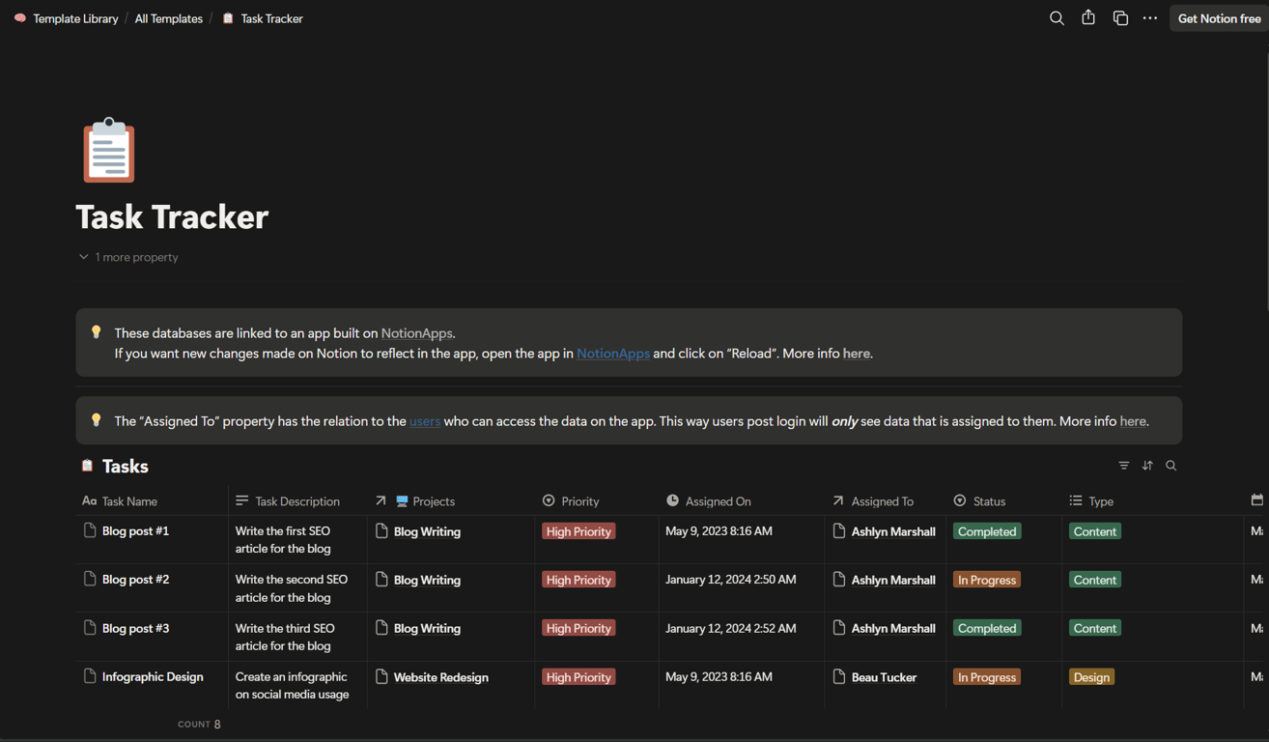Screen dimensions: 1269x742
Task: Open the blue NotionApps link
Action: click(613, 354)
